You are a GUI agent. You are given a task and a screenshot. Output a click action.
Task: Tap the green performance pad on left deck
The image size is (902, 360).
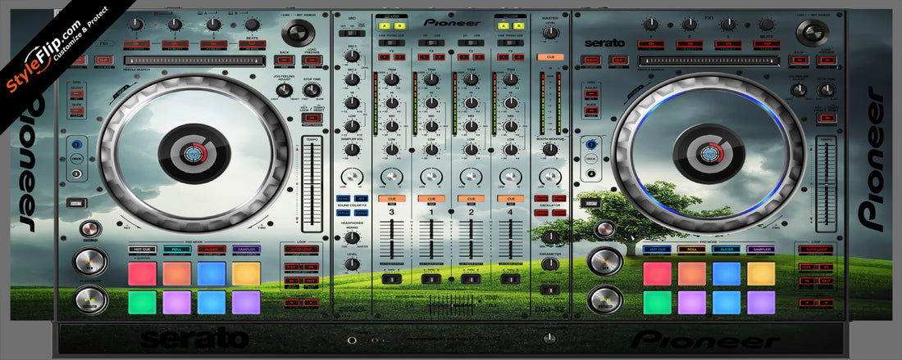click(142, 303)
